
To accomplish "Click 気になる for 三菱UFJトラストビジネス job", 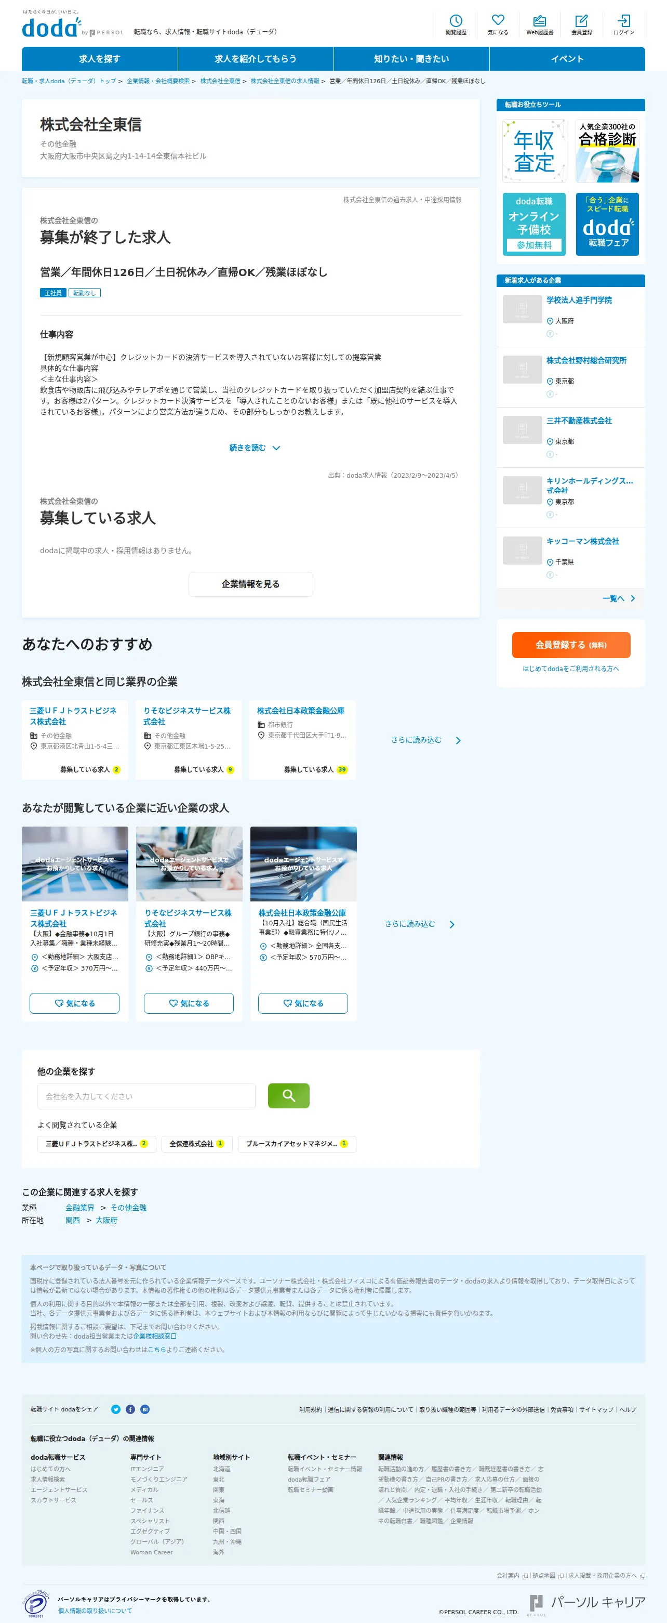I will coord(74,1003).
